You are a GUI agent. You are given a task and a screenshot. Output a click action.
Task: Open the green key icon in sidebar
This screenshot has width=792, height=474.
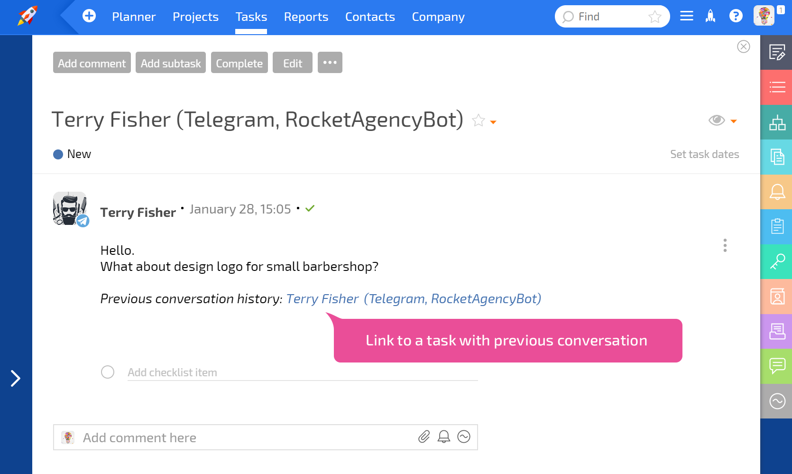click(x=776, y=262)
